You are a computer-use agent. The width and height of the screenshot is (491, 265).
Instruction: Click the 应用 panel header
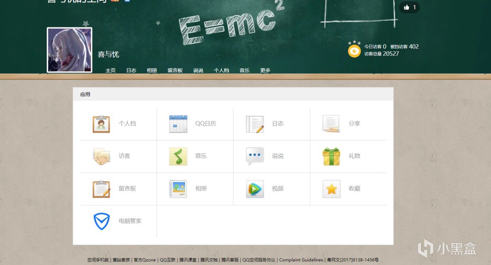coord(233,94)
